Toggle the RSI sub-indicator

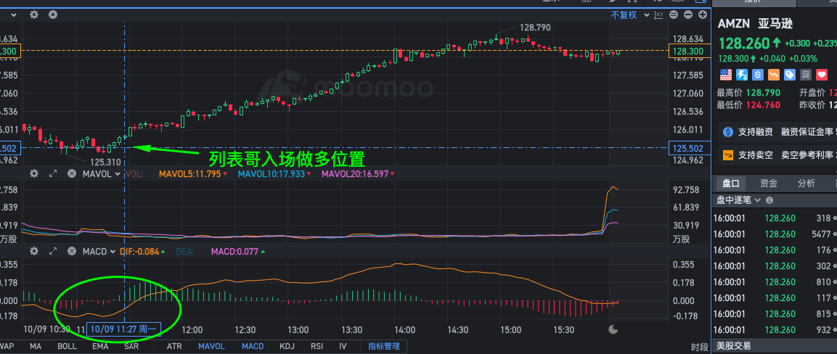[x=317, y=346]
